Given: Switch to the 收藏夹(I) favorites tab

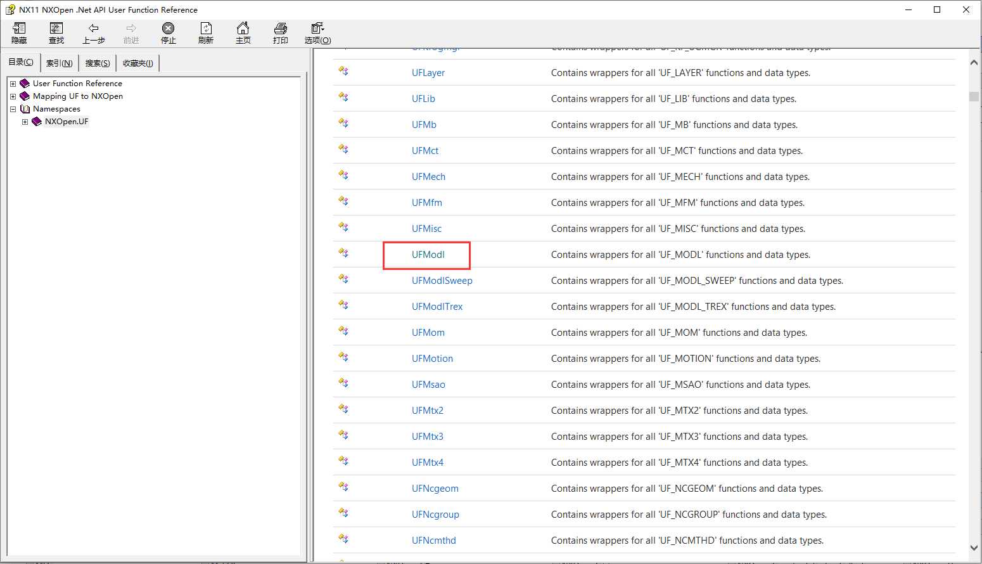Looking at the screenshot, I should click(138, 63).
